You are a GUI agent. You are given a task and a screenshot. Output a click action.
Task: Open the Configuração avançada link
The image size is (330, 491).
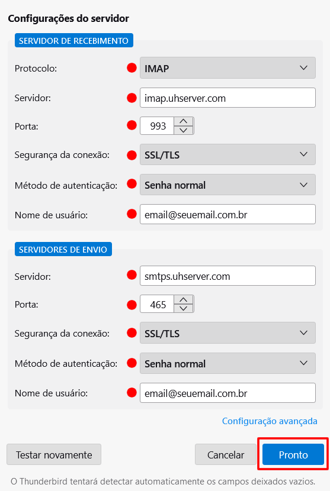tap(270, 421)
